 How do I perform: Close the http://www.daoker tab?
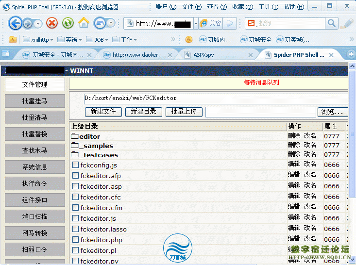(x=170, y=55)
